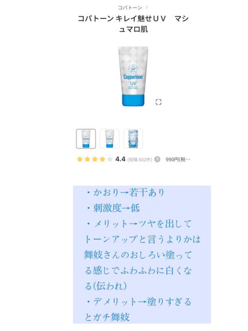
Task: Select the first product thumbnail
Action: (86, 139)
